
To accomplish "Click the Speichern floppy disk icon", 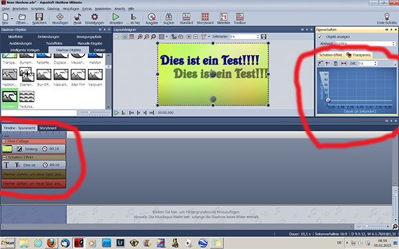I will tap(39, 17).
